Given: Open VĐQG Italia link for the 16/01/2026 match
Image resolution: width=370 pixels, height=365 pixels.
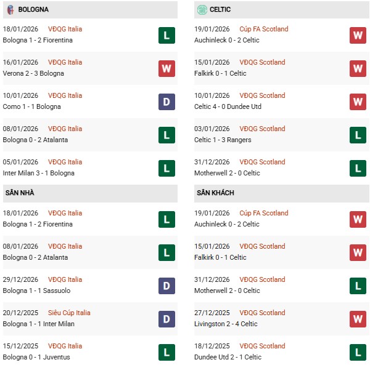Looking at the screenshot, I should pos(65,62).
